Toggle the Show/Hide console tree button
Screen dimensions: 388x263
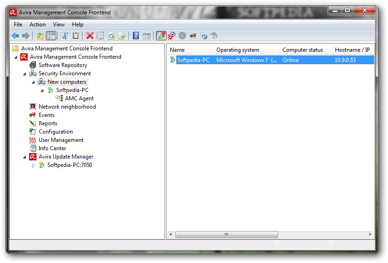tap(51, 36)
